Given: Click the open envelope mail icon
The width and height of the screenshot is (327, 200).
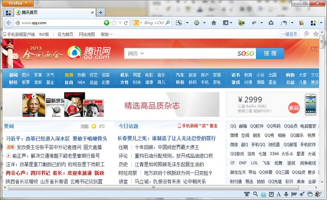Looking at the screenshot, I should (x=271, y=23).
